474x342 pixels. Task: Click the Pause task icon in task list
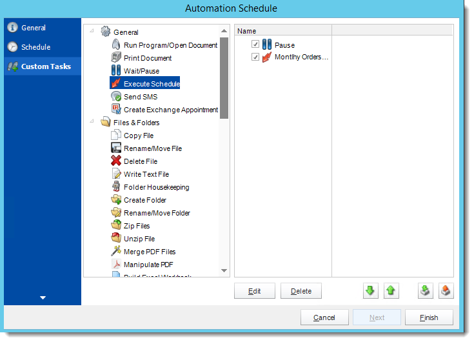pyautogui.click(x=266, y=45)
